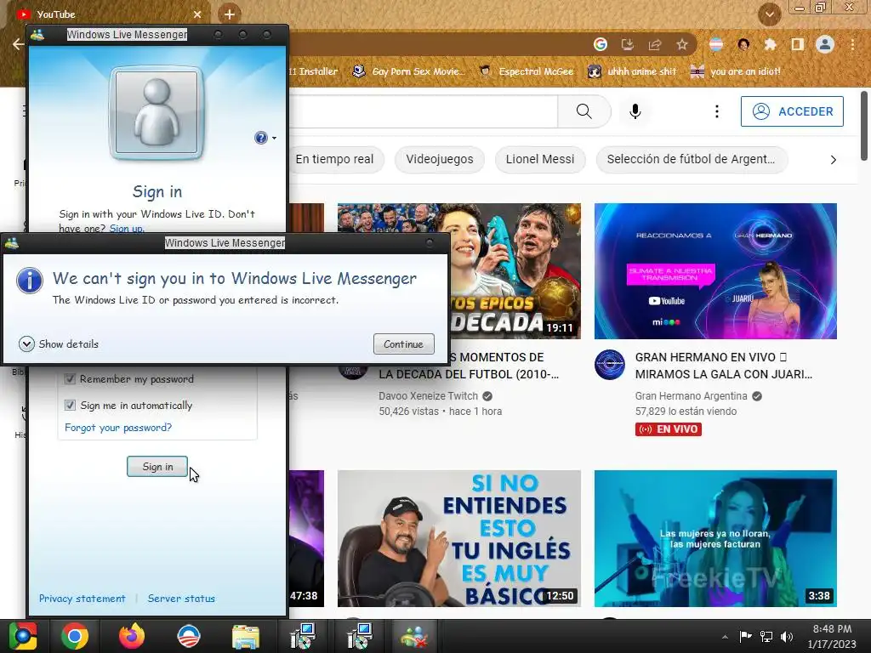Open Davoo Xeneize Twitch channel name

click(429, 396)
